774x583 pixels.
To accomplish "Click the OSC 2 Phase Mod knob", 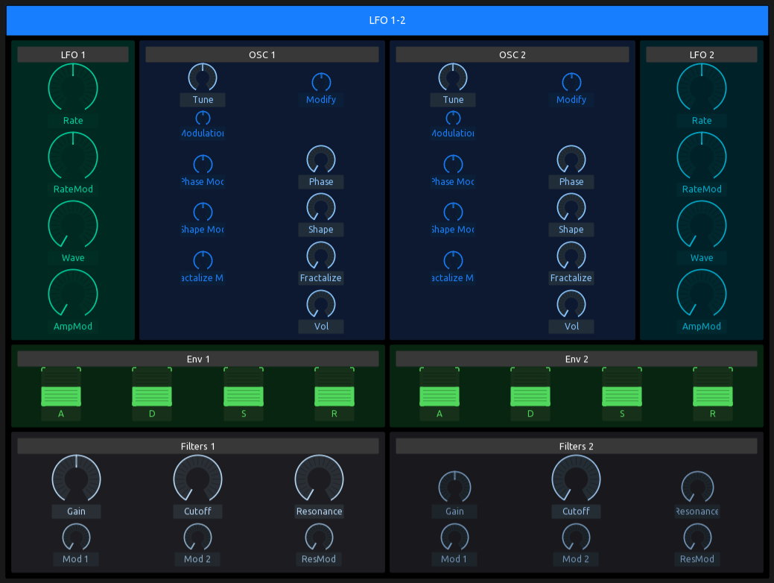I will pos(453,165).
